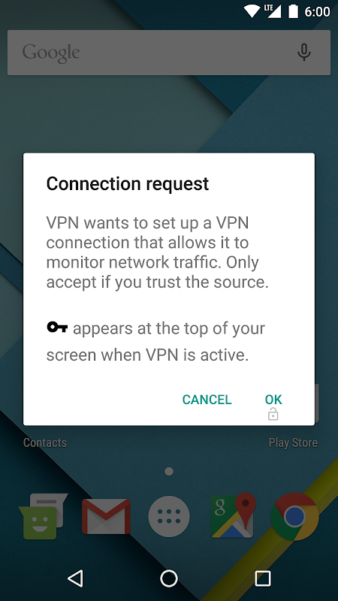This screenshot has width=338, height=601.
Task: Tap the Wi-Fi status bar icon
Action: 252,11
